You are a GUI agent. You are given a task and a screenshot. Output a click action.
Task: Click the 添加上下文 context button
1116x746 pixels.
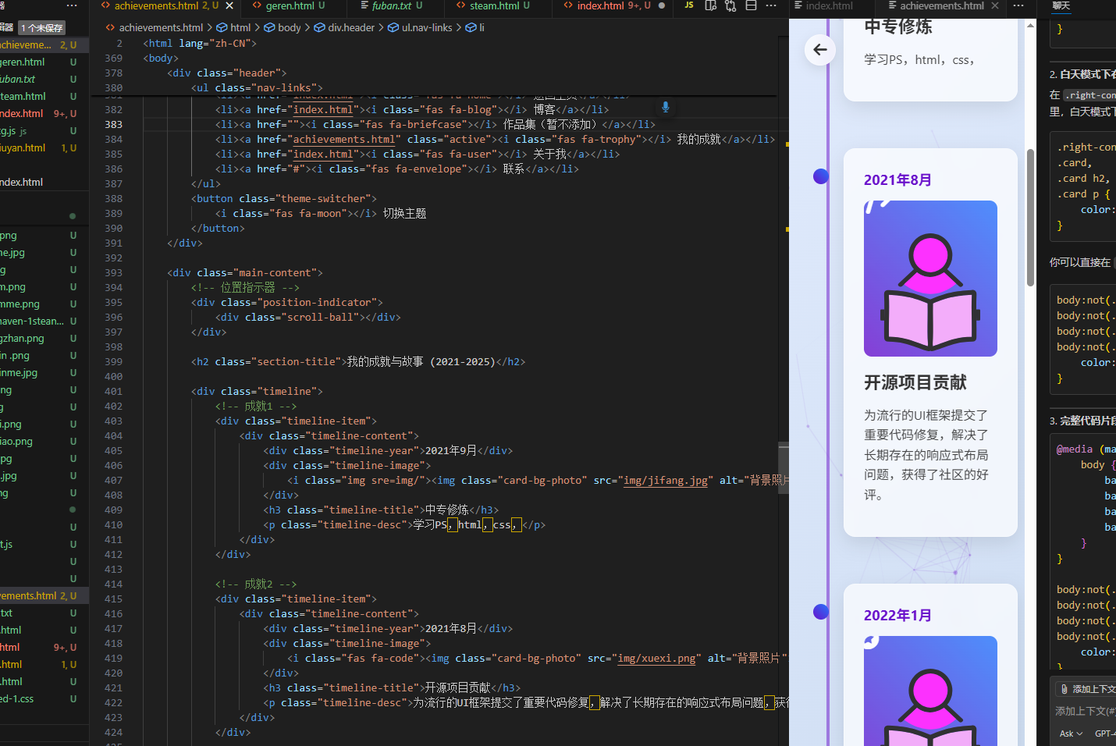point(1086,689)
